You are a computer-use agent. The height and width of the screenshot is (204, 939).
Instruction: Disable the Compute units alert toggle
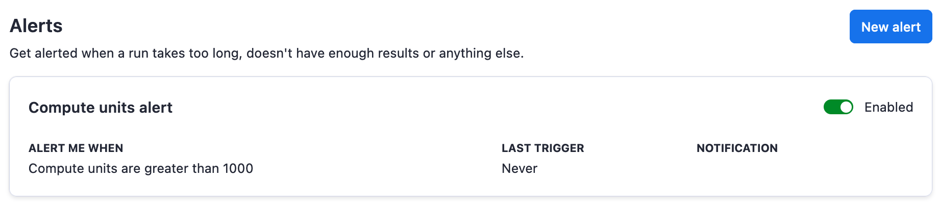[x=838, y=107]
